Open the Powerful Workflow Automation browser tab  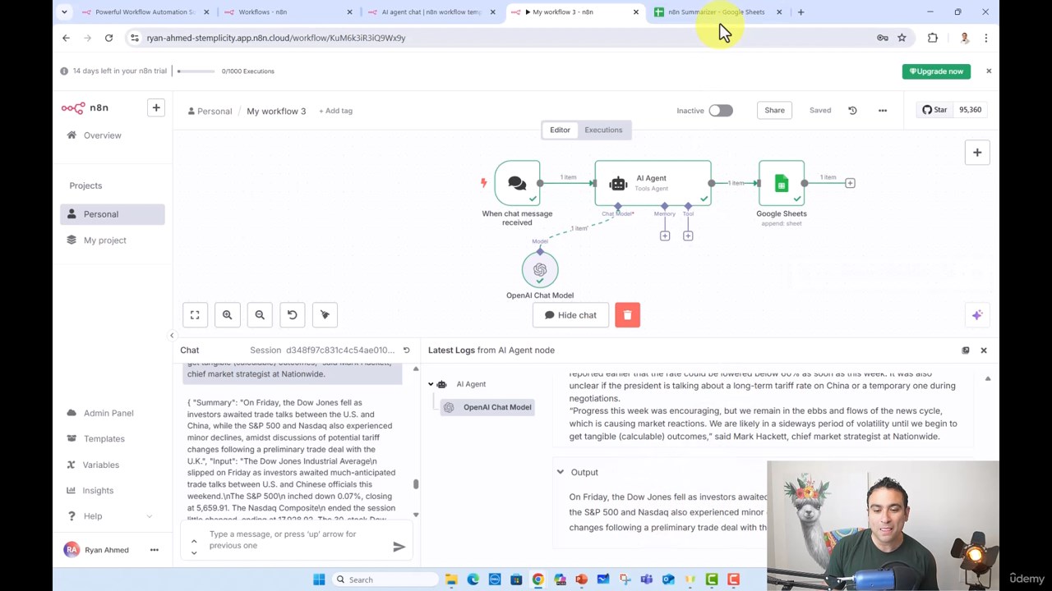tap(144, 12)
